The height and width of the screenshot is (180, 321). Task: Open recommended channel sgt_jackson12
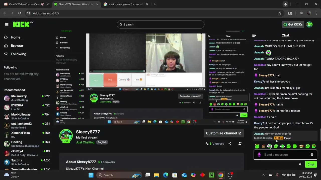(x=27, y=125)
